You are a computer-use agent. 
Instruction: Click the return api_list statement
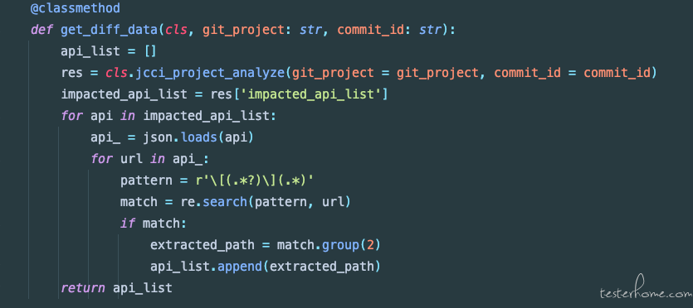pos(116,288)
